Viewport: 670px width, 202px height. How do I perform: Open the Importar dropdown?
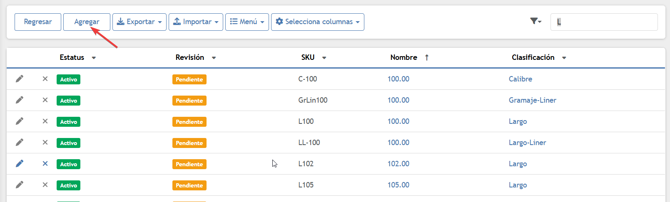tap(196, 22)
